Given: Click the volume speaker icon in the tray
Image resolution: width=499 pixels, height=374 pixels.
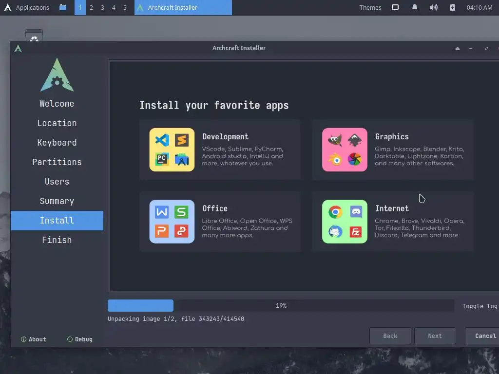Looking at the screenshot, I should (x=433, y=7).
